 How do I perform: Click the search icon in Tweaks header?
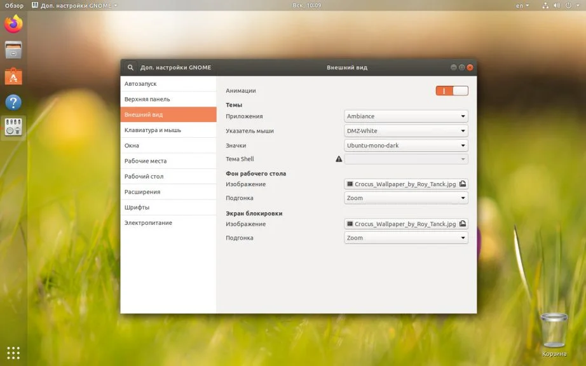click(x=130, y=67)
